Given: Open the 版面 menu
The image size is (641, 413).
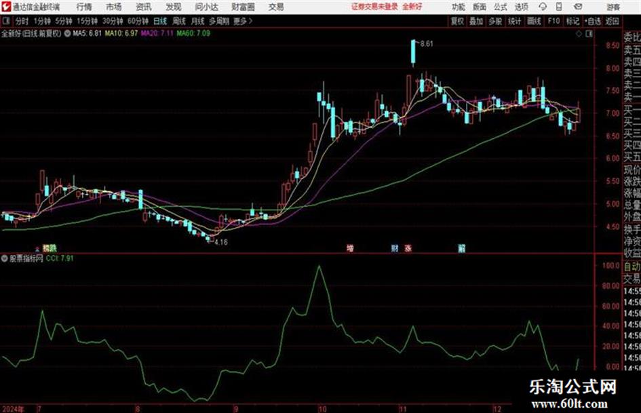Looking at the screenshot, I should (x=480, y=7).
